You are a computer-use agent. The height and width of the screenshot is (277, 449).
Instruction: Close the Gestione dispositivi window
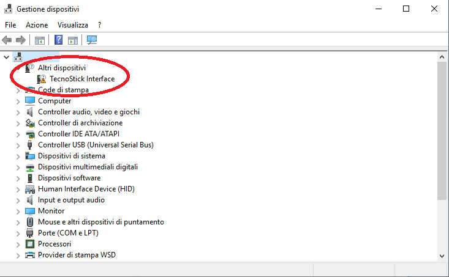point(434,9)
